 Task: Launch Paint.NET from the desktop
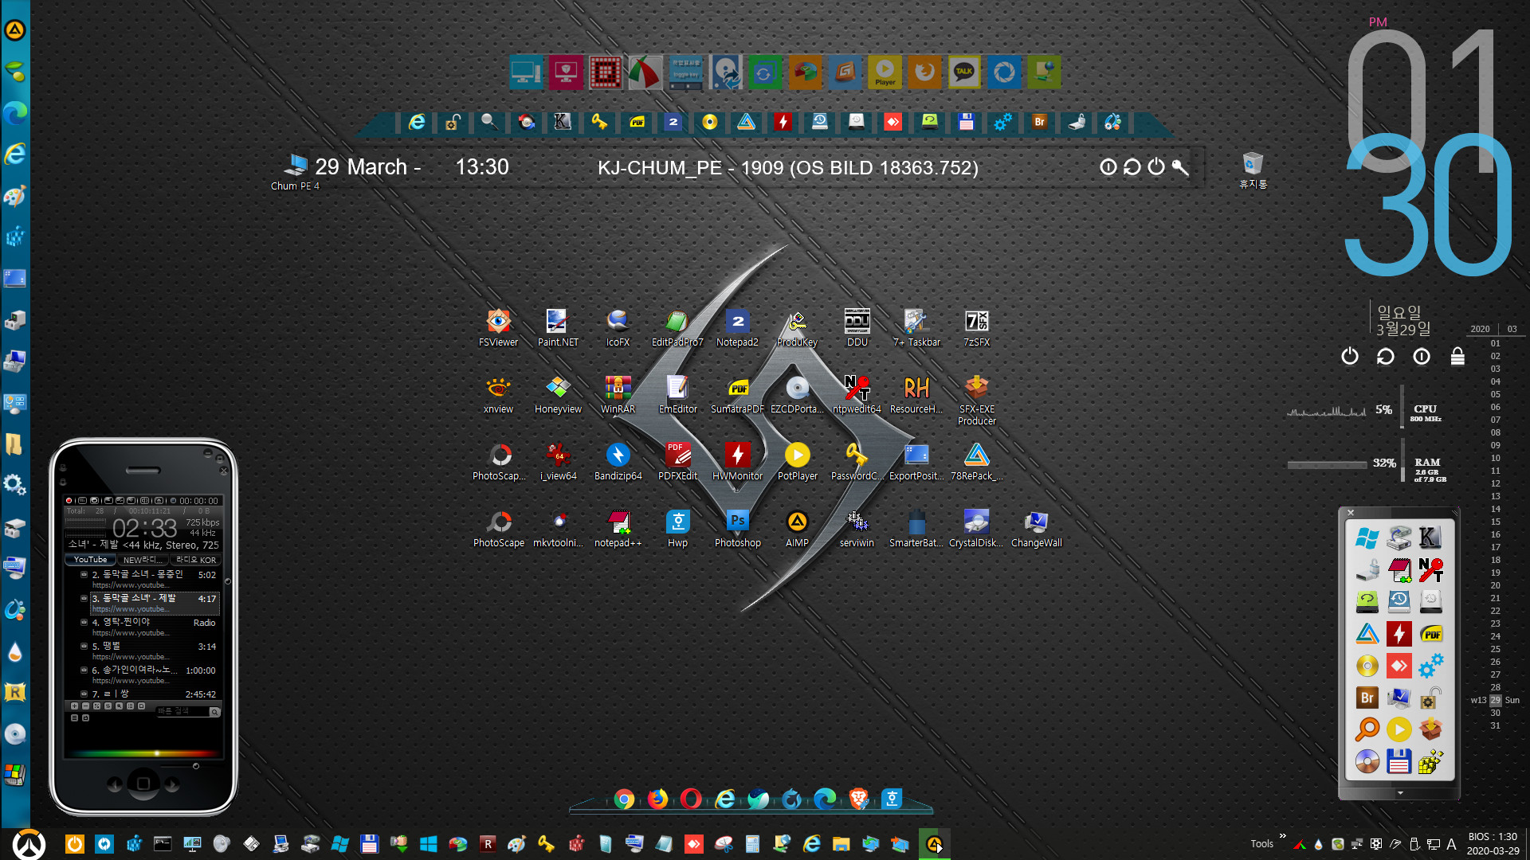(x=558, y=328)
